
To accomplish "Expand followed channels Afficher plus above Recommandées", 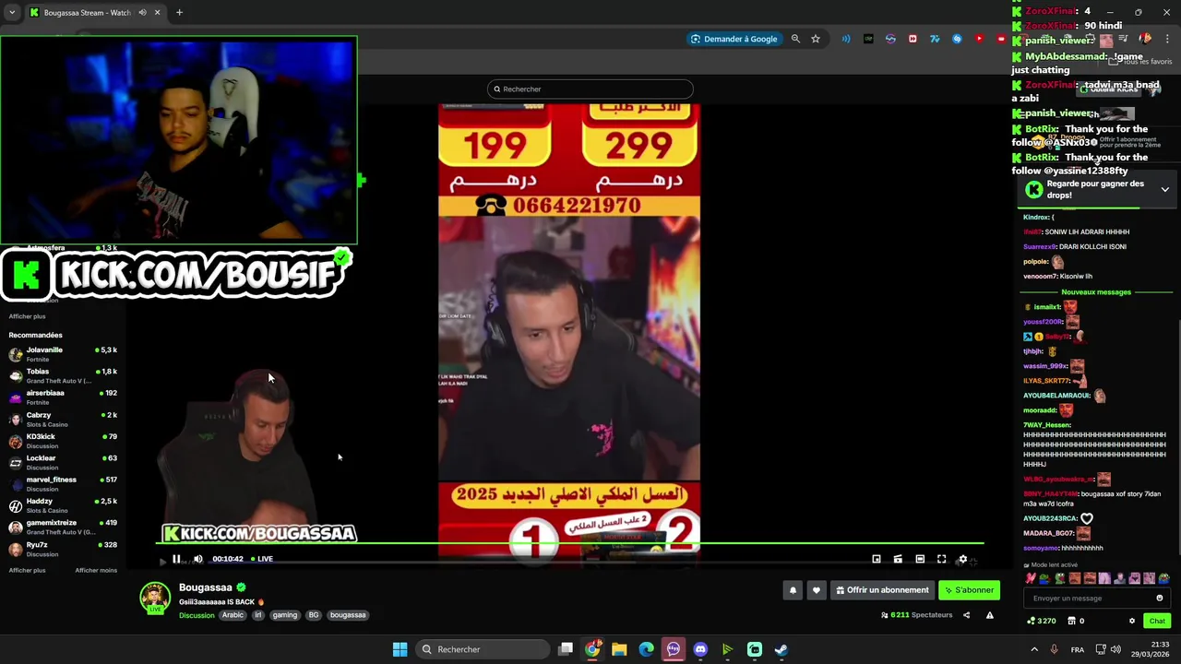I will click(x=27, y=316).
